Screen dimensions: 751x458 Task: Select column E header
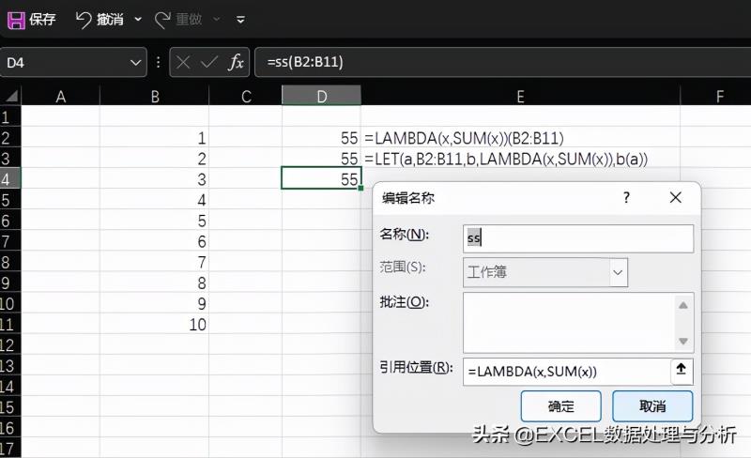click(x=520, y=97)
